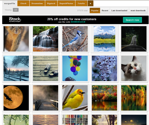
Task: Sort by most downloads
Action: tap(138, 10)
